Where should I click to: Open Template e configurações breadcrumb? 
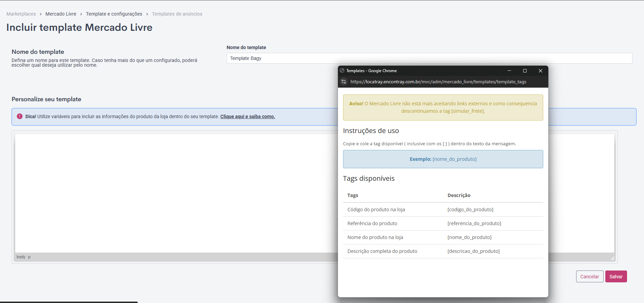[114, 14]
